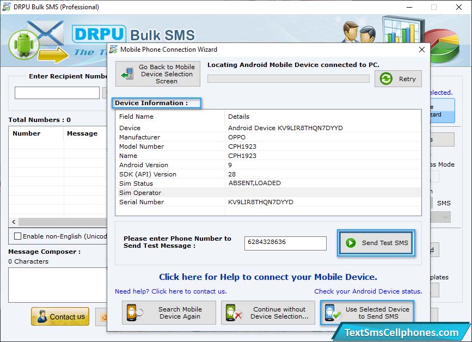
Task: Close the Mobile Phone Connection Wizard dialog
Action: [x=422, y=50]
